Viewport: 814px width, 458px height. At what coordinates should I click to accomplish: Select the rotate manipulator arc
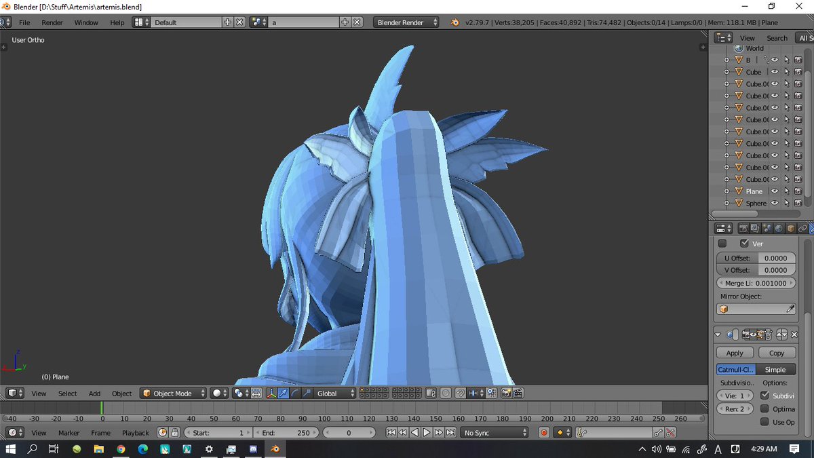pyautogui.click(x=295, y=393)
